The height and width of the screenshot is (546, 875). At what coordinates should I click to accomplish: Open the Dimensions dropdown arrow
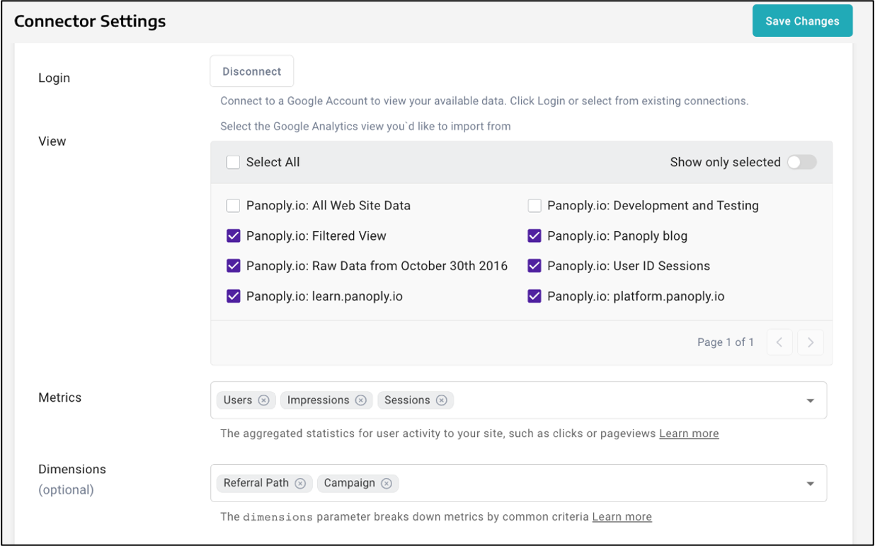tap(811, 484)
